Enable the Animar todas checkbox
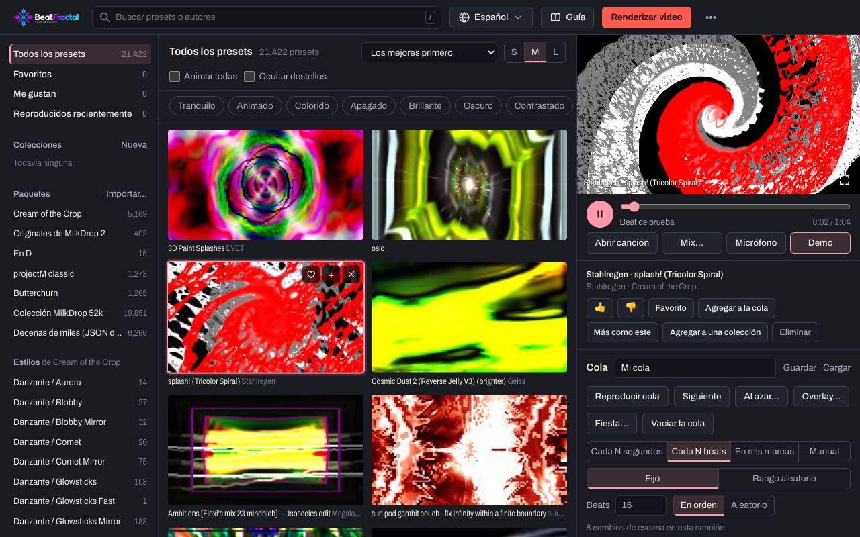This screenshot has width=860, height=537. [x=175, y=77]
